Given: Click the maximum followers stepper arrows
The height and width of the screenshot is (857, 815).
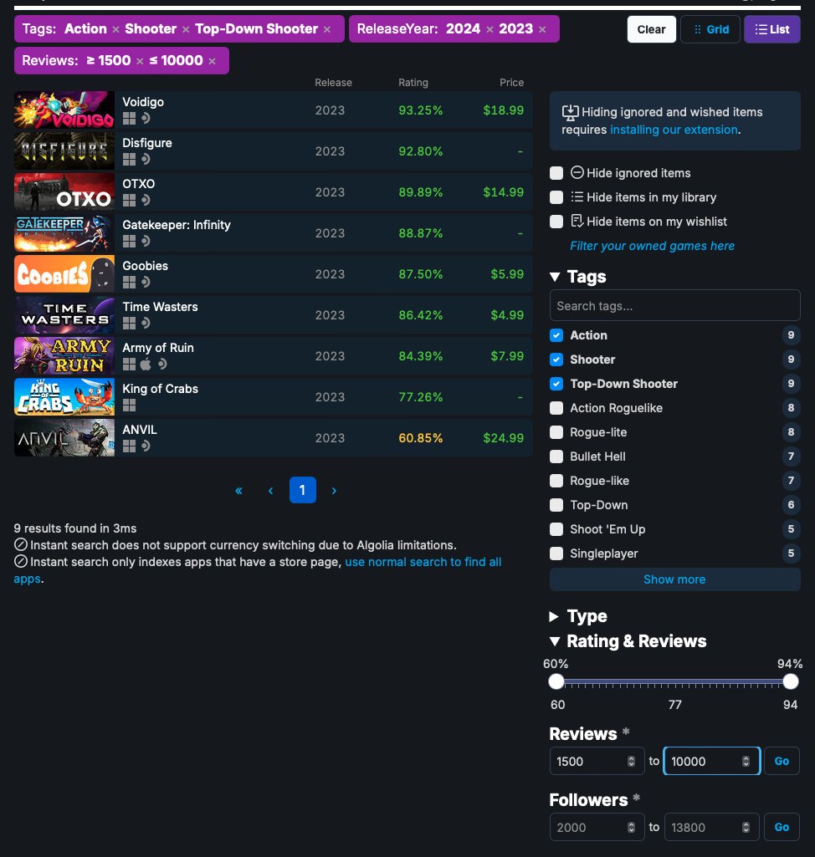Looking at the screenshot, I should tap(746, 828).
